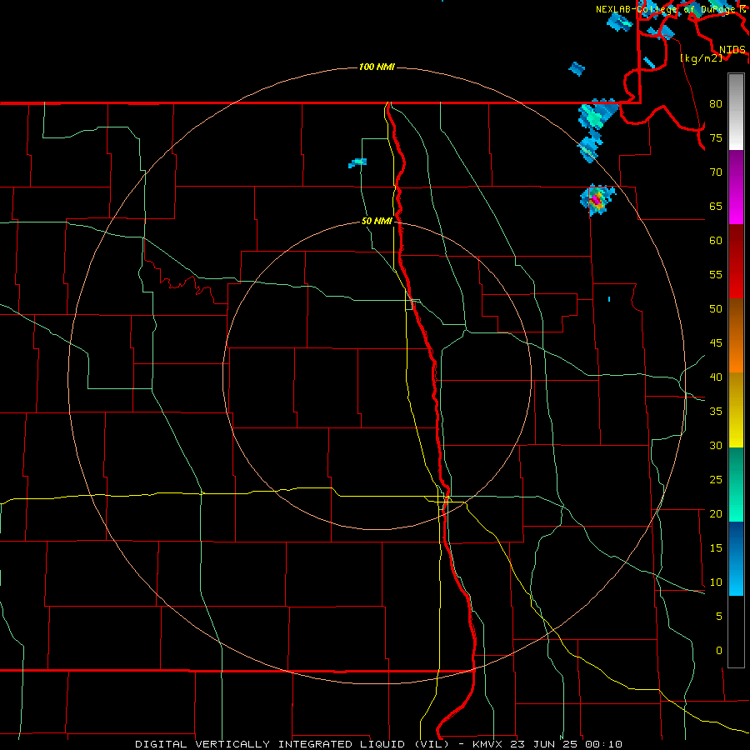Select the 50 value on the color scale
Image resolution: width=750 pixels, height=750 pixels.
tap(716, 308)
